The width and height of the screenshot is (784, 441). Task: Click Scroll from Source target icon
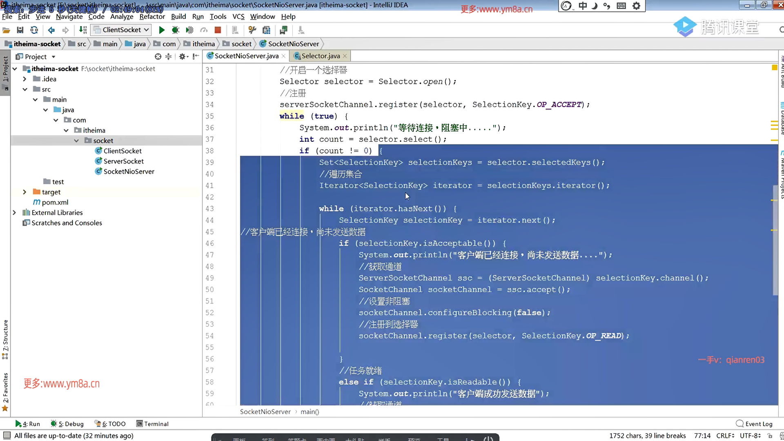pos(158,56)
